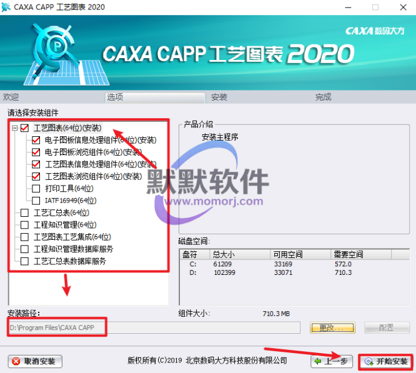
Task: Click the 欢迎 step tab
Action: pos(11,97)
